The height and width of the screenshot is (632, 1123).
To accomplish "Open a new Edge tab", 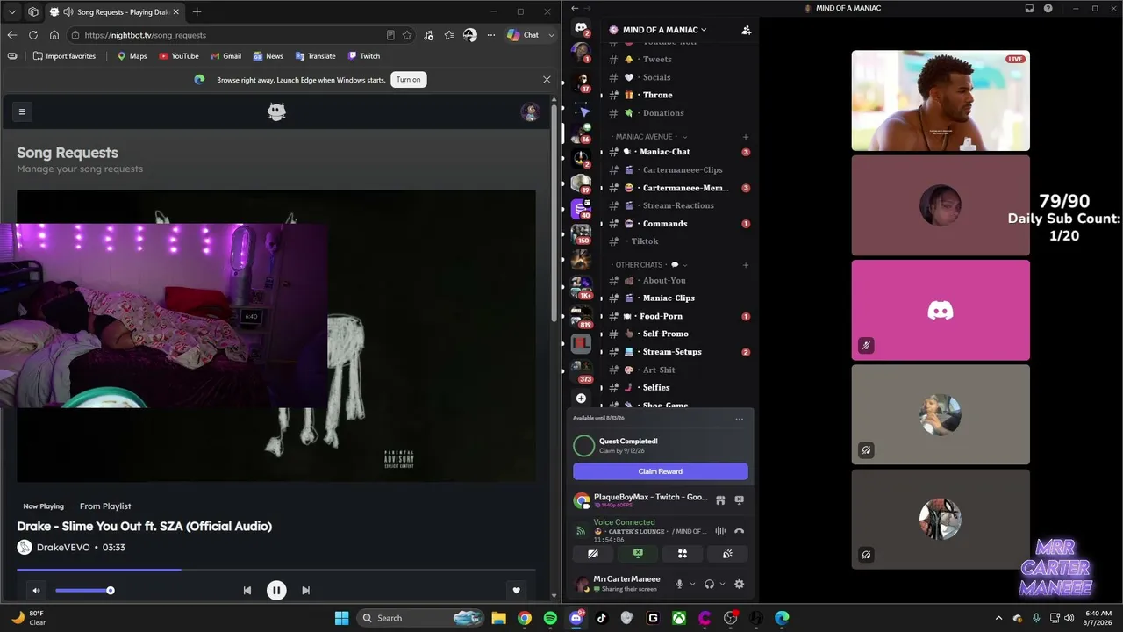I will pyautogui.click(x=197, y=11).
